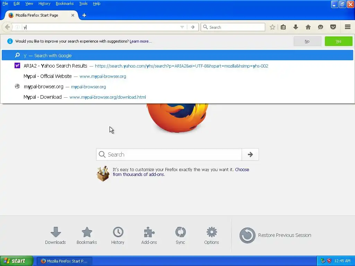
Task: Click the site identity info icon
Action: [17, 27]
